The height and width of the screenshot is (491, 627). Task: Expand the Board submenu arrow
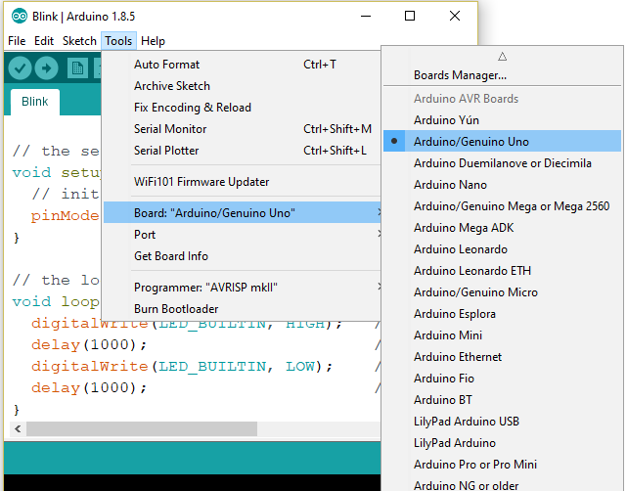379,212
